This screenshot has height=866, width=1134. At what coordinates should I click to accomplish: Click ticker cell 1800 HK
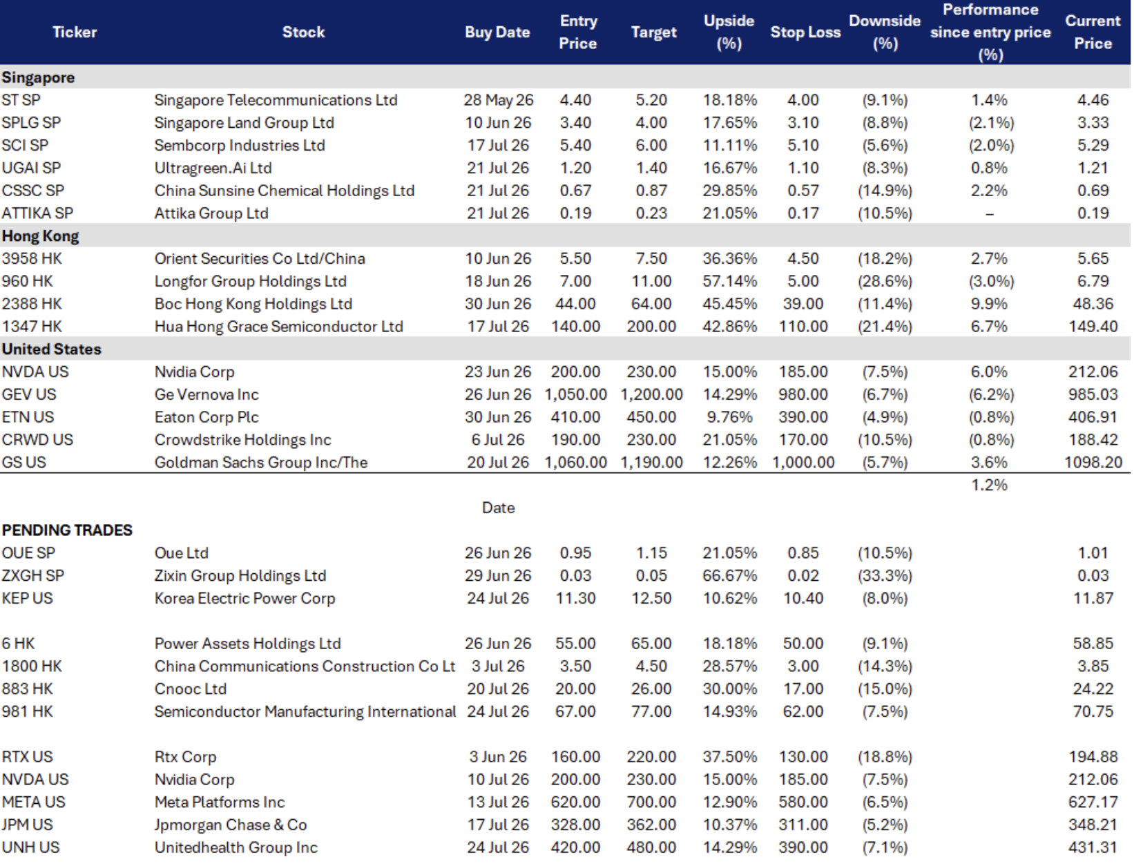coord(32,666)
